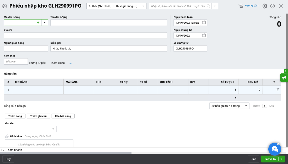This screenshot has width=288, height=164.
Task: Click the ĐVT column header
Action: click(x=198, y=82)
